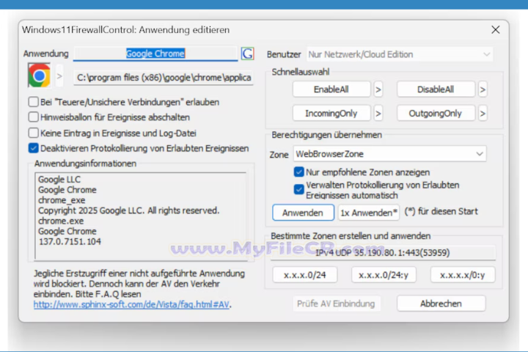Expand arrow next to DisableAll
The height and width of the screenshot is (352, 528).
click(x=483, y=89)
